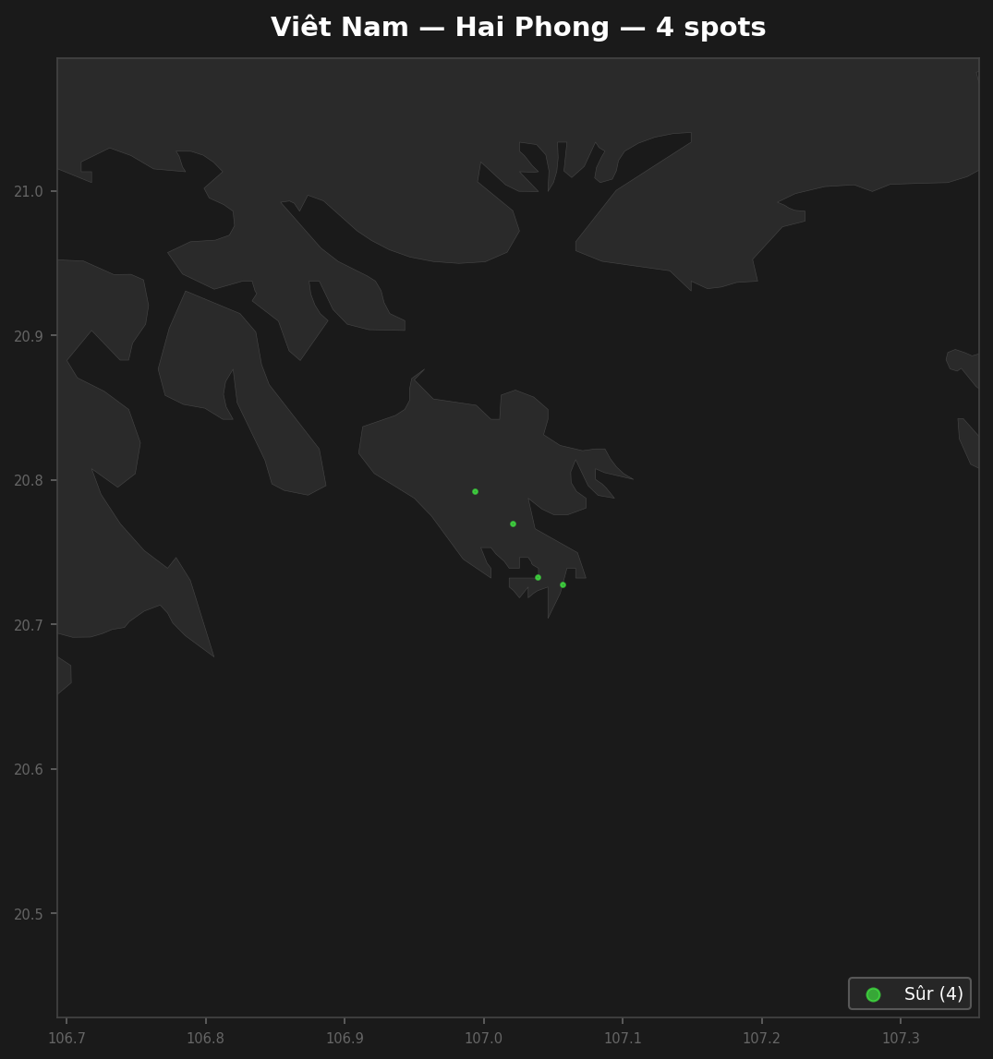993x1059 pixels.
Task: Click the 106.7 longitude axis label
Action: coord(67,1038)
